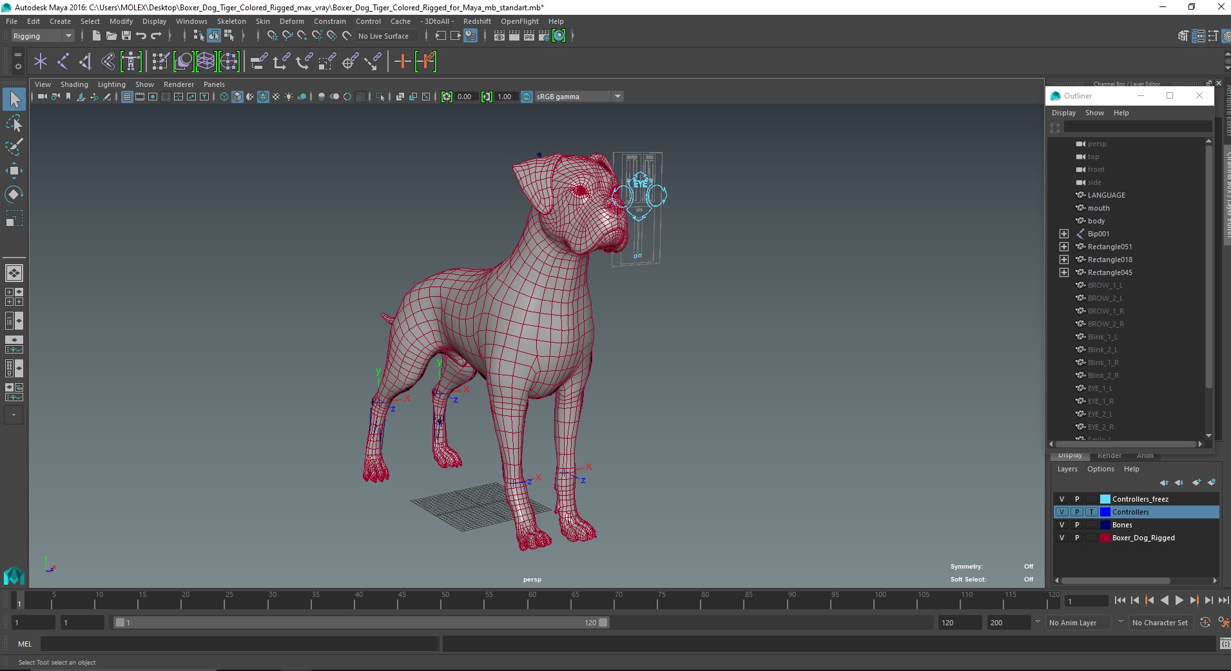1231x671 pixels.
Task: Toggle visibility V of Boxer_Dog_Rigged layer
Action: 1061,538
